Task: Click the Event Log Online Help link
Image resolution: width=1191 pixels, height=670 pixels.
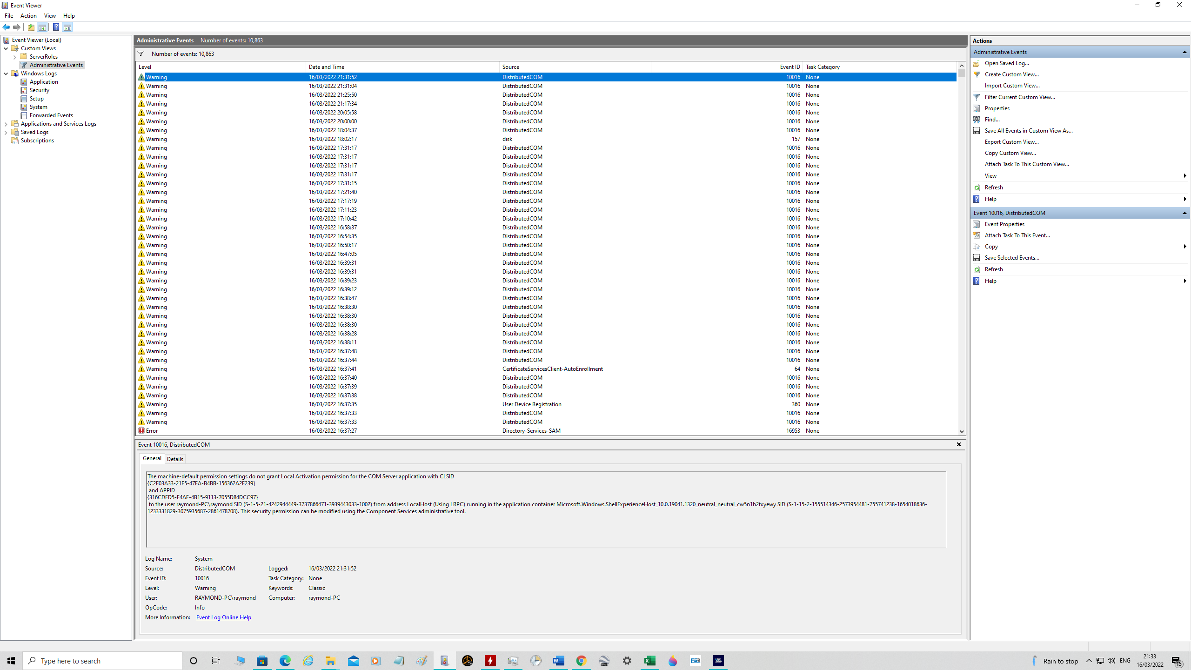Action: [223, 617]
